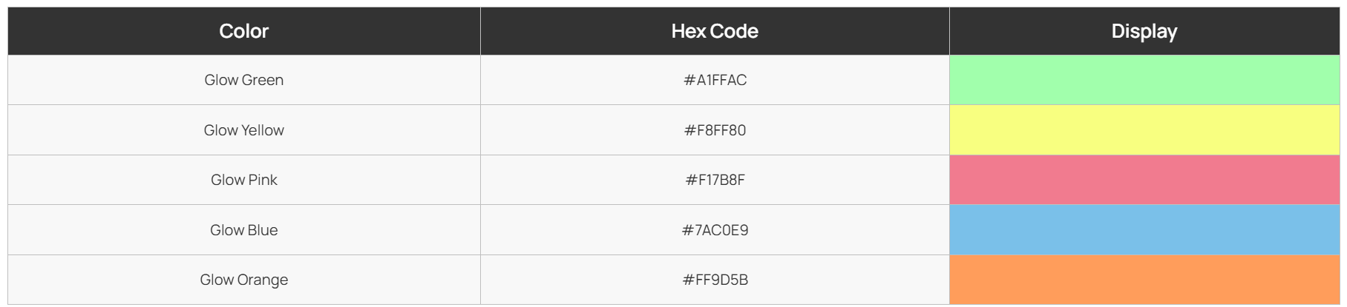Pick the Glow Pink color swatch
This screenshot has width=1347, height=307.
point(1144,180)
